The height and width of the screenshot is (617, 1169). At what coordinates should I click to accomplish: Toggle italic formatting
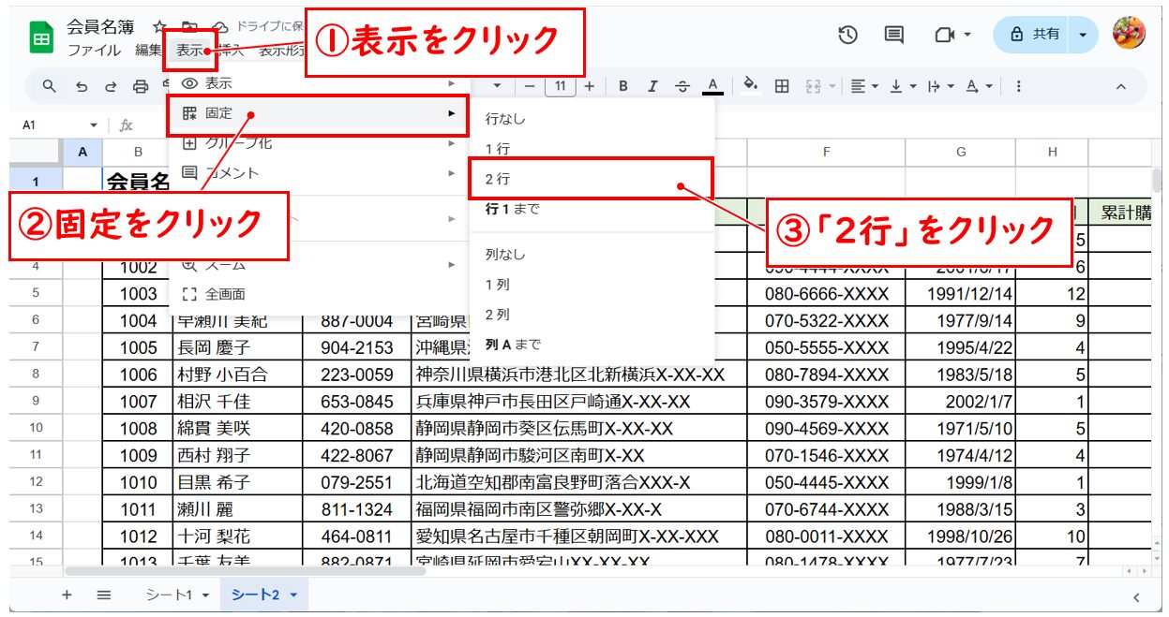click(x=652, y=86)
